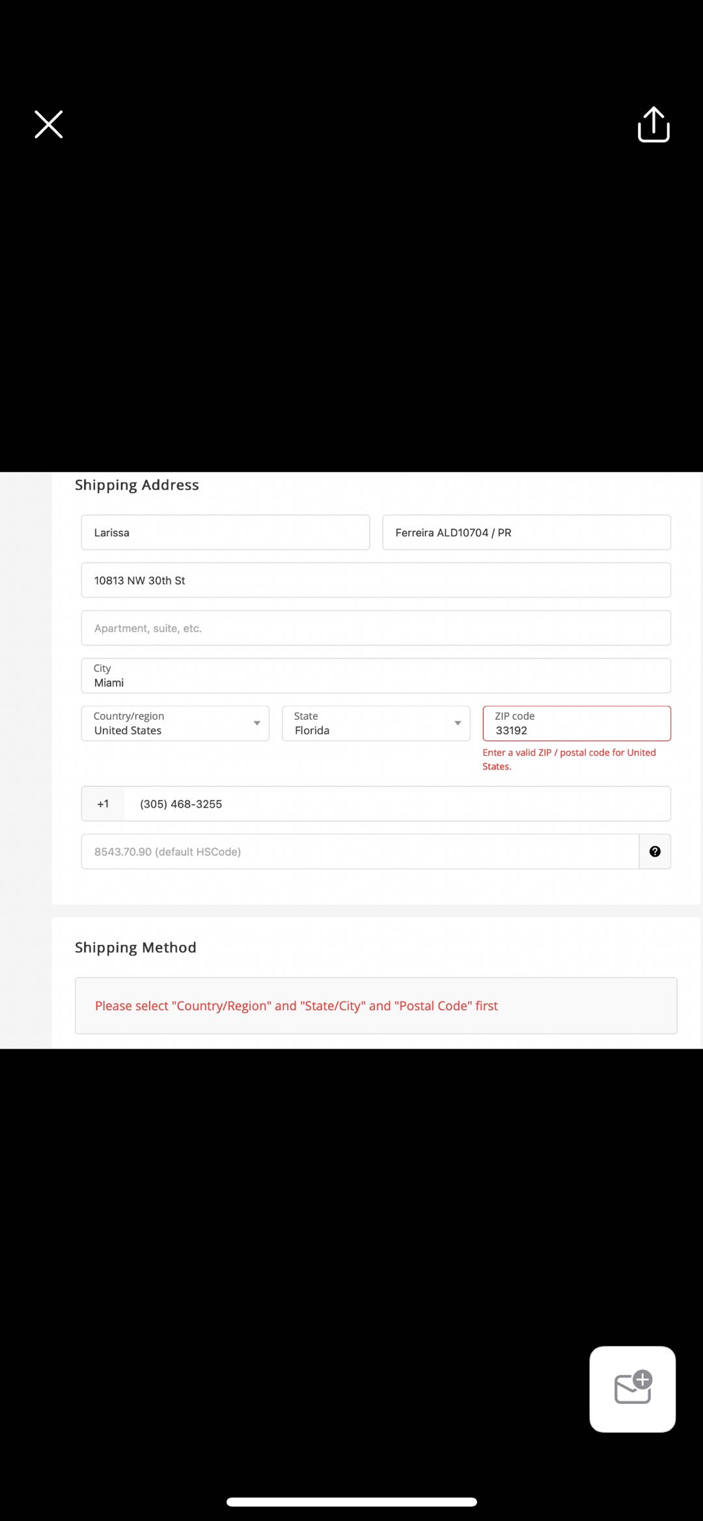Click the first name field containing Larissa

(225, 532)
